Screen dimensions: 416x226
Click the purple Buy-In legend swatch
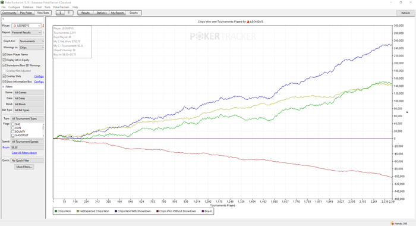point(203,211)
